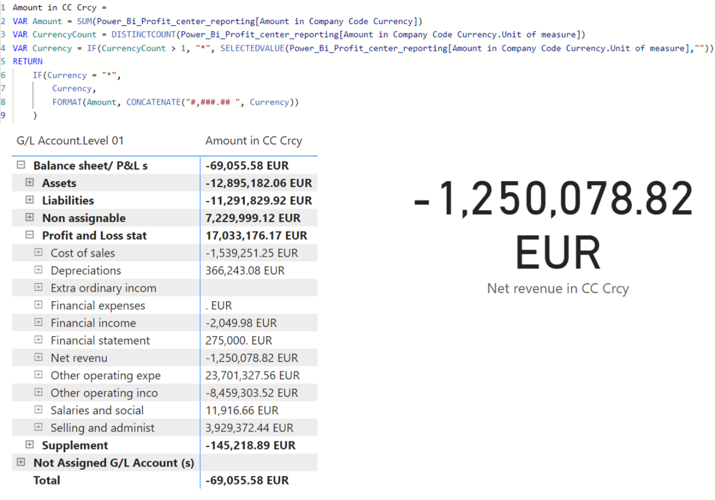Select the Salaries and social label

[x=97, y=410]
